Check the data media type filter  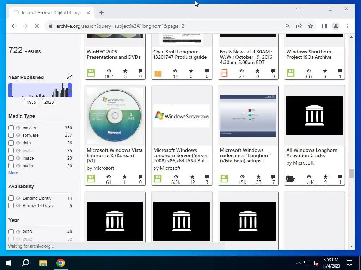11,143
